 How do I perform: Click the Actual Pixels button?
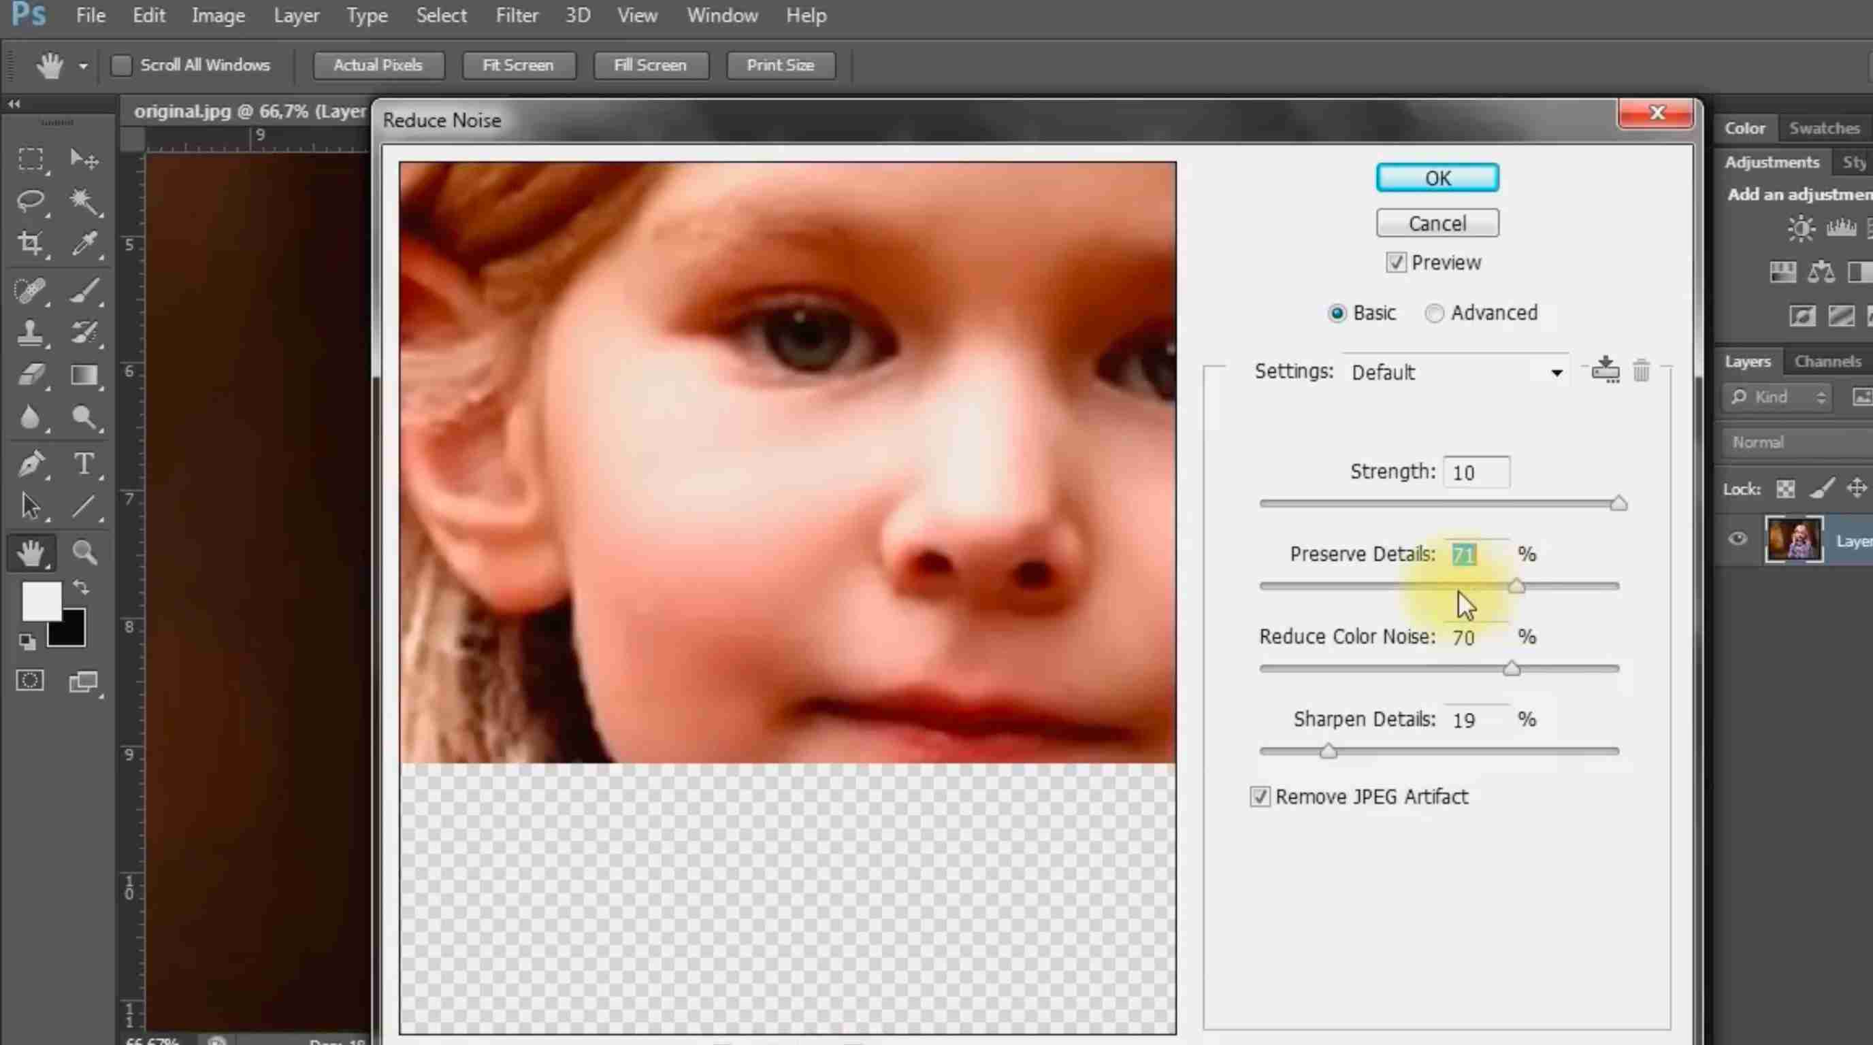378,65
